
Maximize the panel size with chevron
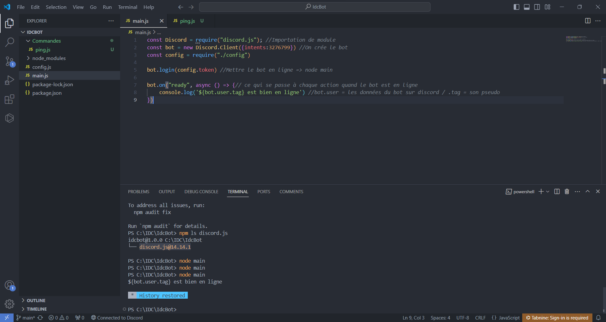588,191
